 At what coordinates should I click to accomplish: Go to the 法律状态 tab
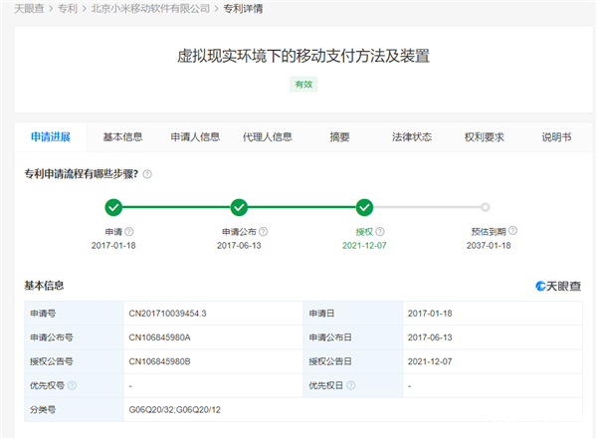(411, 137)
